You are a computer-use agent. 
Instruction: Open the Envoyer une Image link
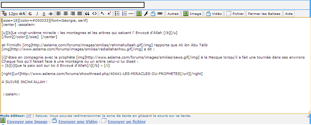click(27, 122)
